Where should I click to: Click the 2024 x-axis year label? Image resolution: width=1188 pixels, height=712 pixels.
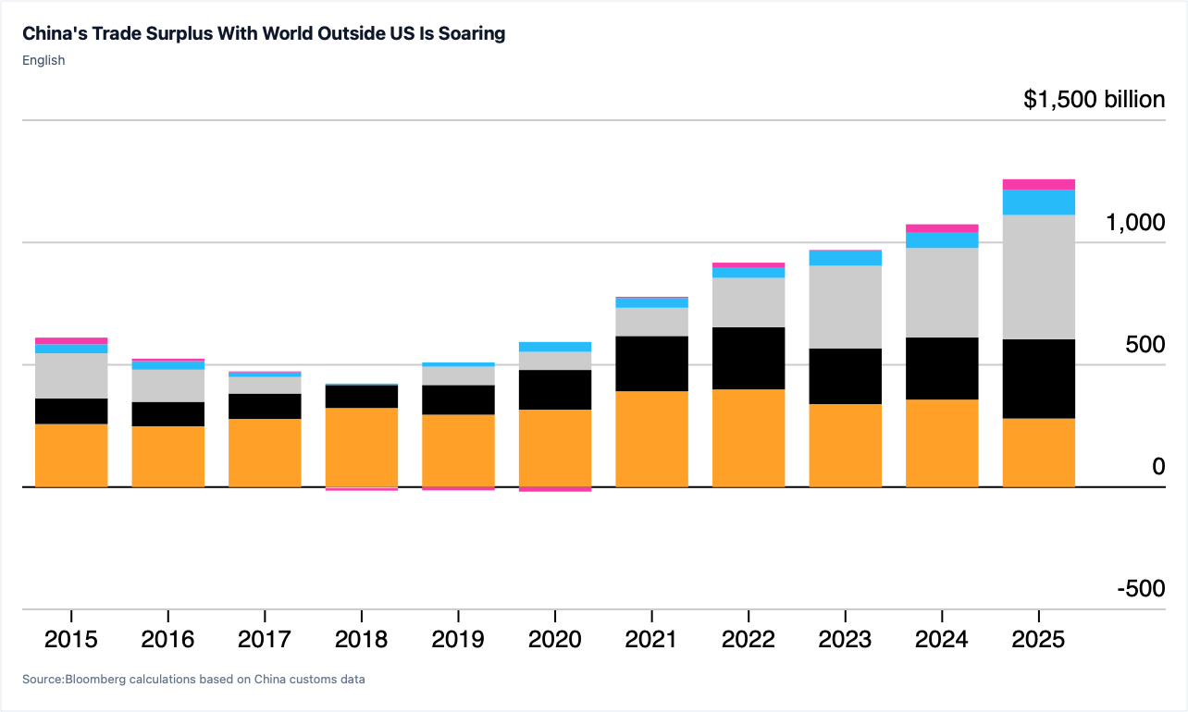click(x=942, y=639)
